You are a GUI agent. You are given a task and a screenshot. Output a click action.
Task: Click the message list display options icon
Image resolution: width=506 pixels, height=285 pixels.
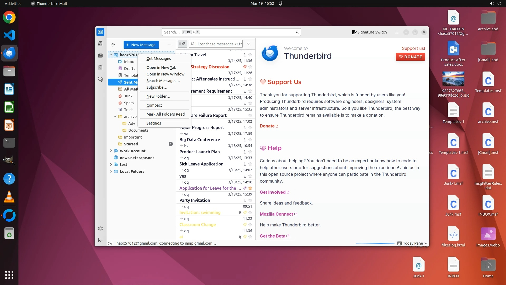pyautogui.click(x=248, y=44)
